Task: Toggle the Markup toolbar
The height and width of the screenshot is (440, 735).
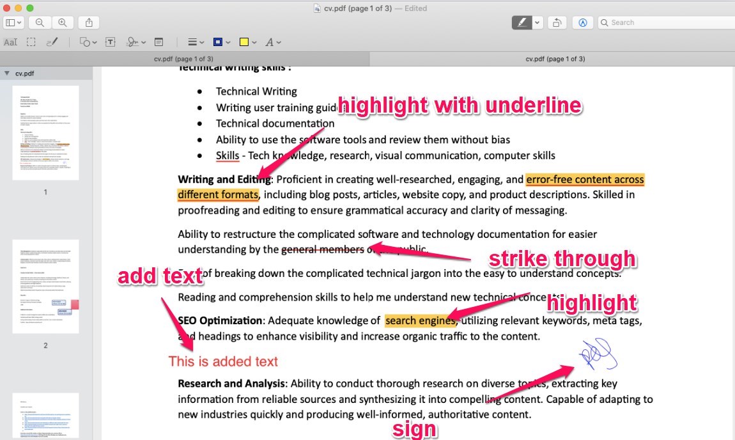Action: [582, 22]
